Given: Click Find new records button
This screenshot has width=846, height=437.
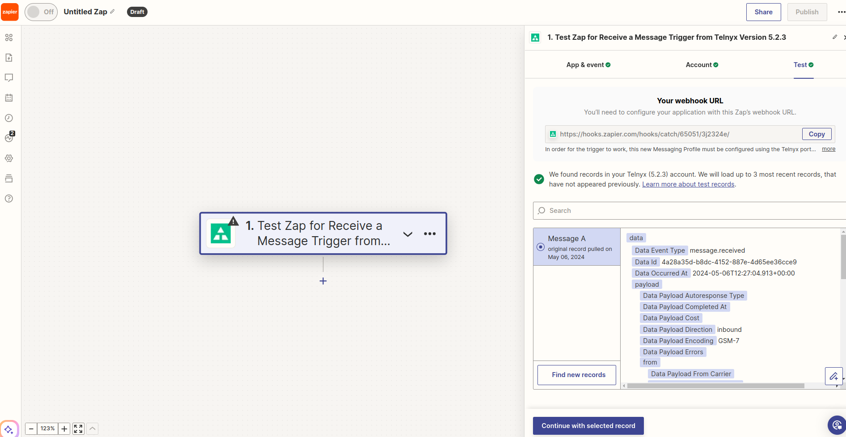Looking at the screenshot, I should [x=577, y=375].
